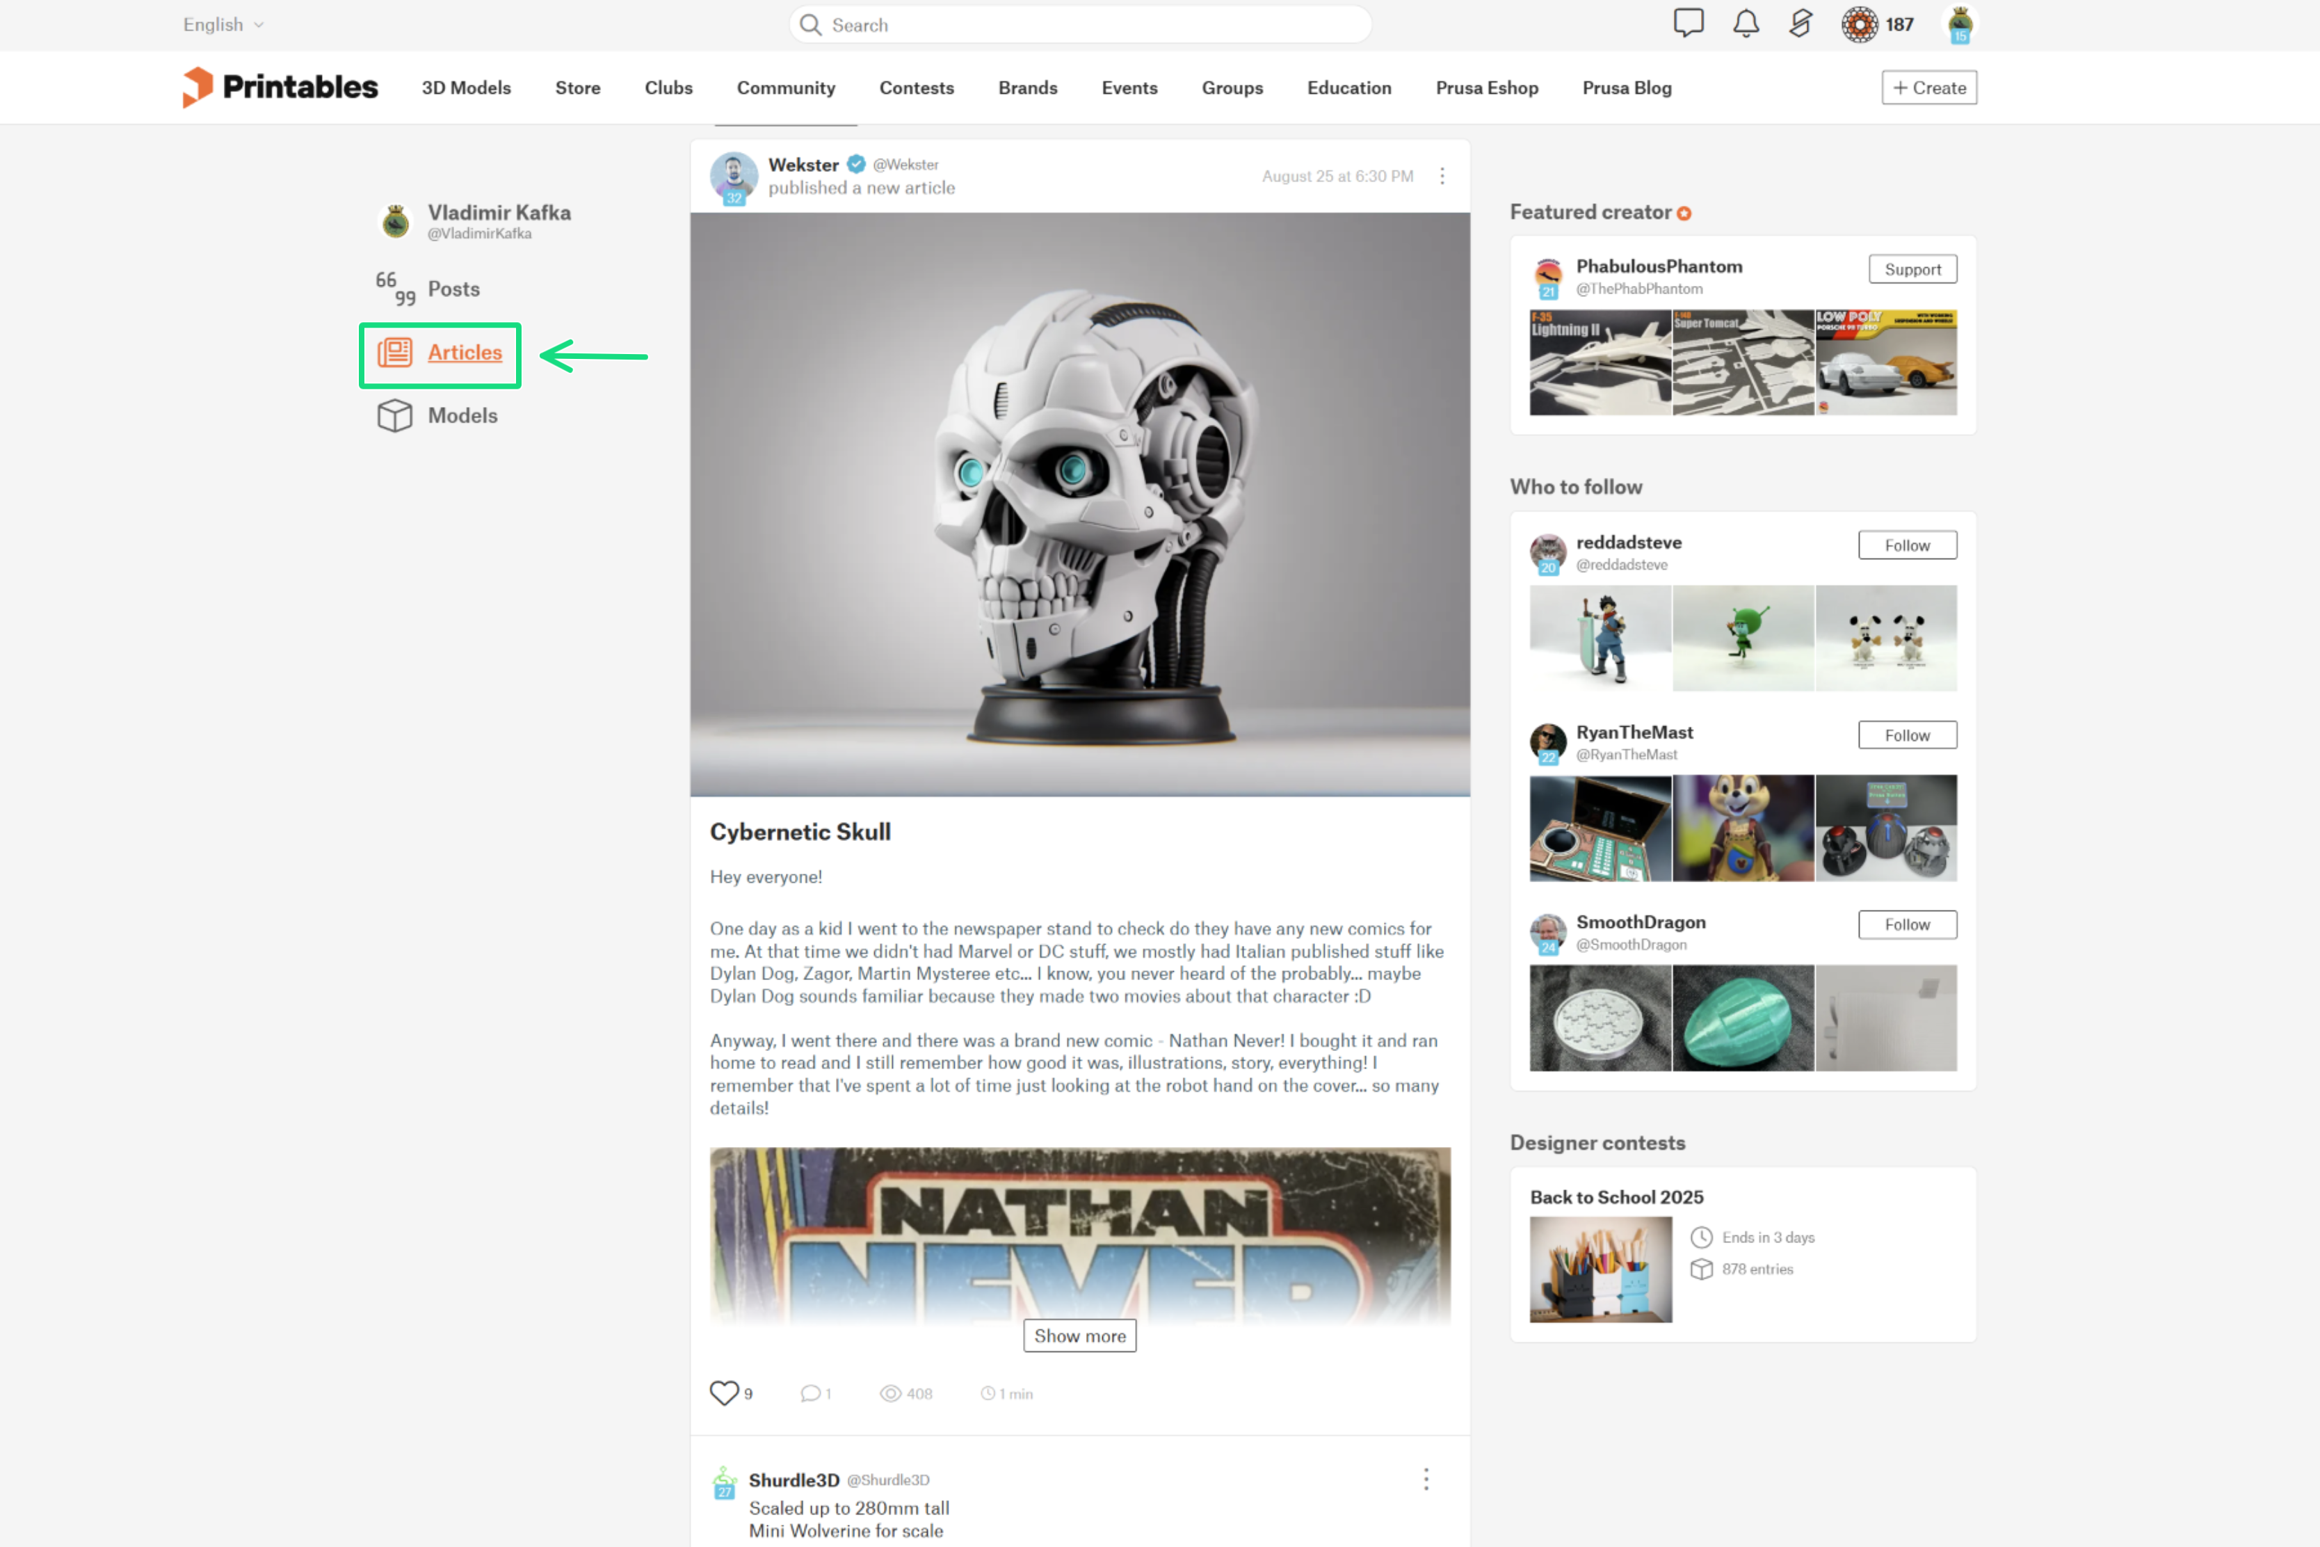
Task: Open the messages chat bubble icon
Action: pyautogui.click(x=1688, y=23)
